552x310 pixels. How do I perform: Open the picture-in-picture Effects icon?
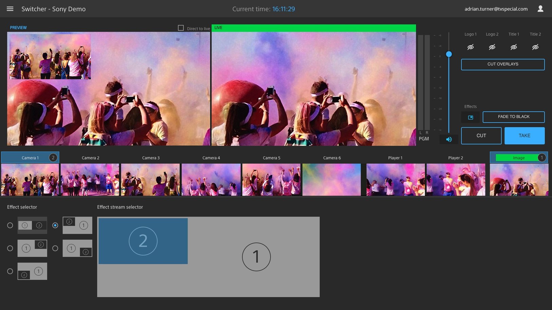(470, 117)
